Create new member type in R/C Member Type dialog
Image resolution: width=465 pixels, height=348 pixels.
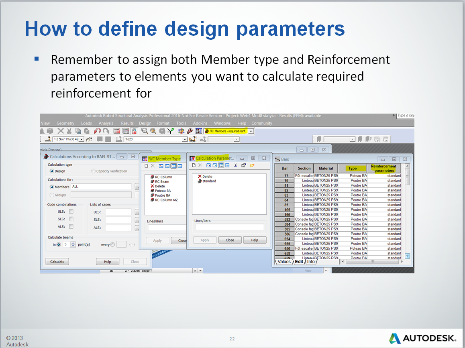point(146,166)
